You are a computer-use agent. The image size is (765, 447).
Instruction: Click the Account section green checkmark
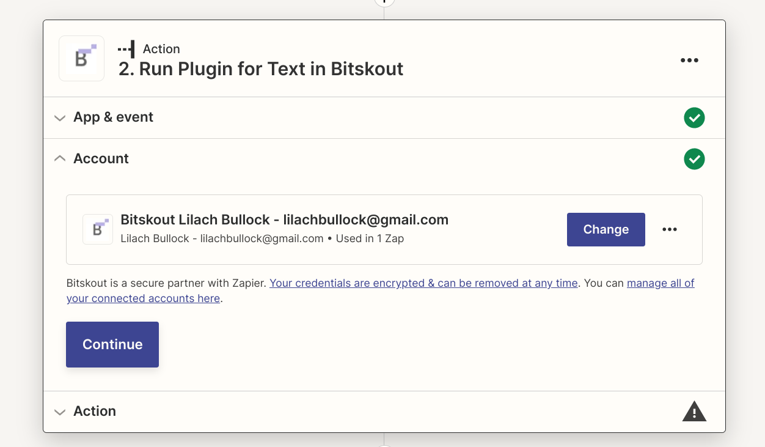tap(694, 159)
